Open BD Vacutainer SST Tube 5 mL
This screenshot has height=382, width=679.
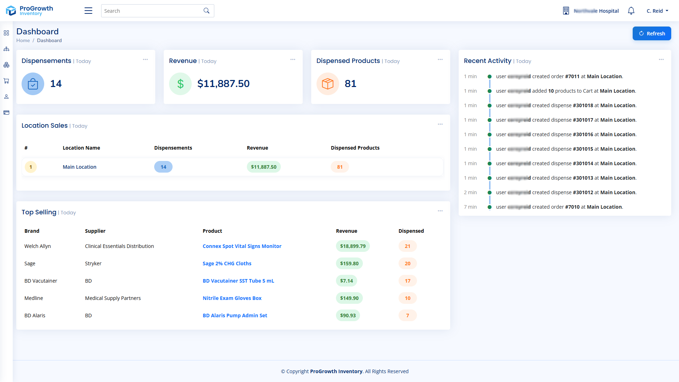click(238, 281)
